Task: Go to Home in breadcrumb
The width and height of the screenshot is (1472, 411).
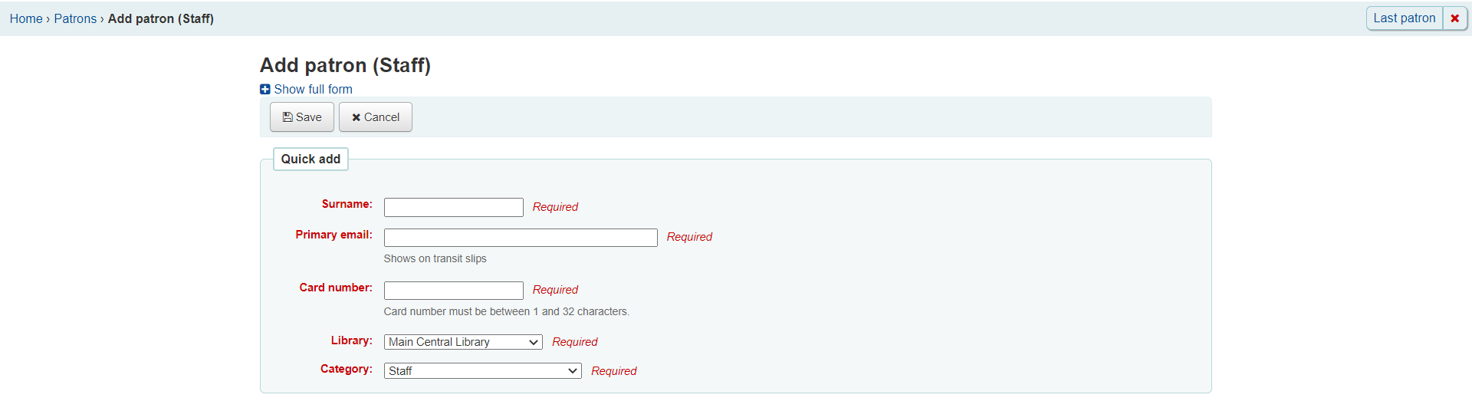Action: (x=26, y=18)
